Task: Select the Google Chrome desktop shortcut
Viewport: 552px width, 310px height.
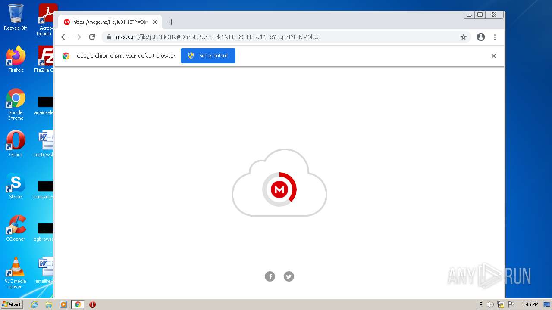Action: click(x=16, y=104)
